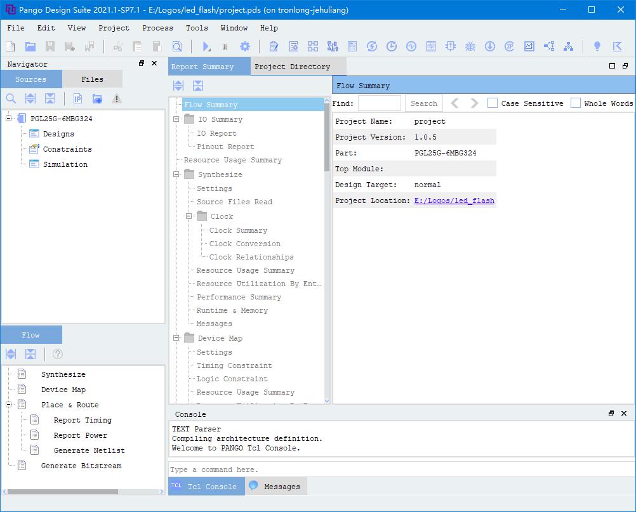The height and width of the screenshot is (512, 636).
Task: Click the IP icon in Navigator toolbar
Action: tap(77, 98)
